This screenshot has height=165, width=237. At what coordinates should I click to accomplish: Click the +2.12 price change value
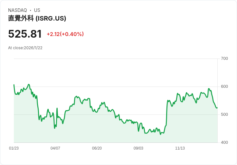point(53,34)
